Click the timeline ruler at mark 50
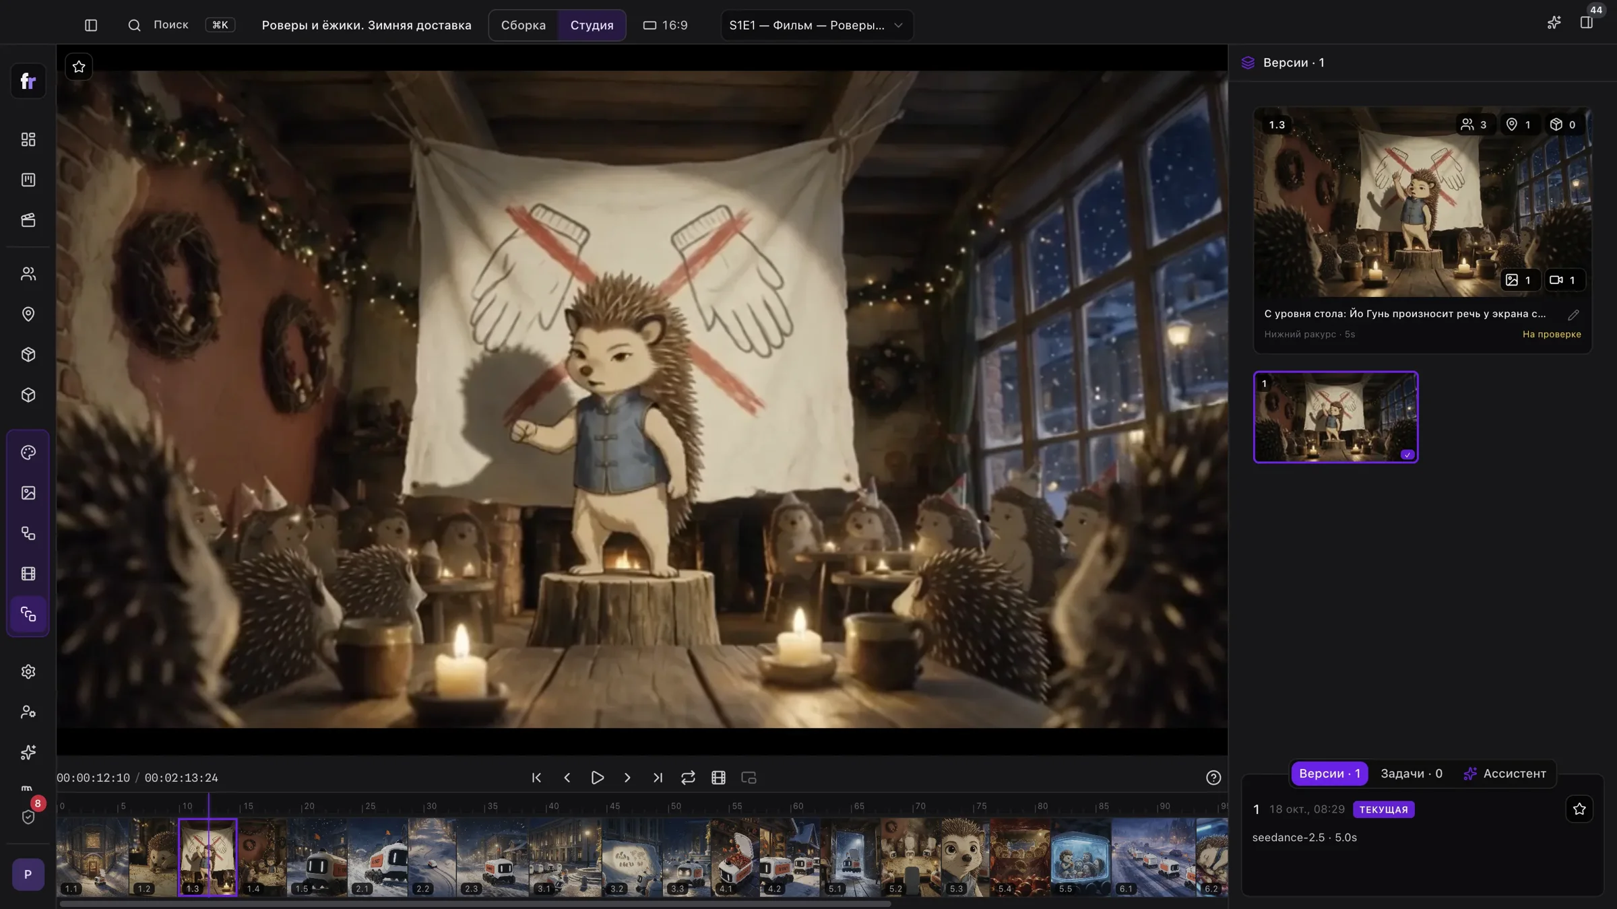This screenshot has width=1617, height=909. coord(674,806)
